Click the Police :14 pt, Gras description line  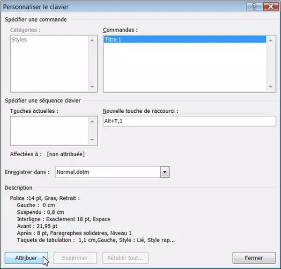pyautogui.click(x=45, y=198)
